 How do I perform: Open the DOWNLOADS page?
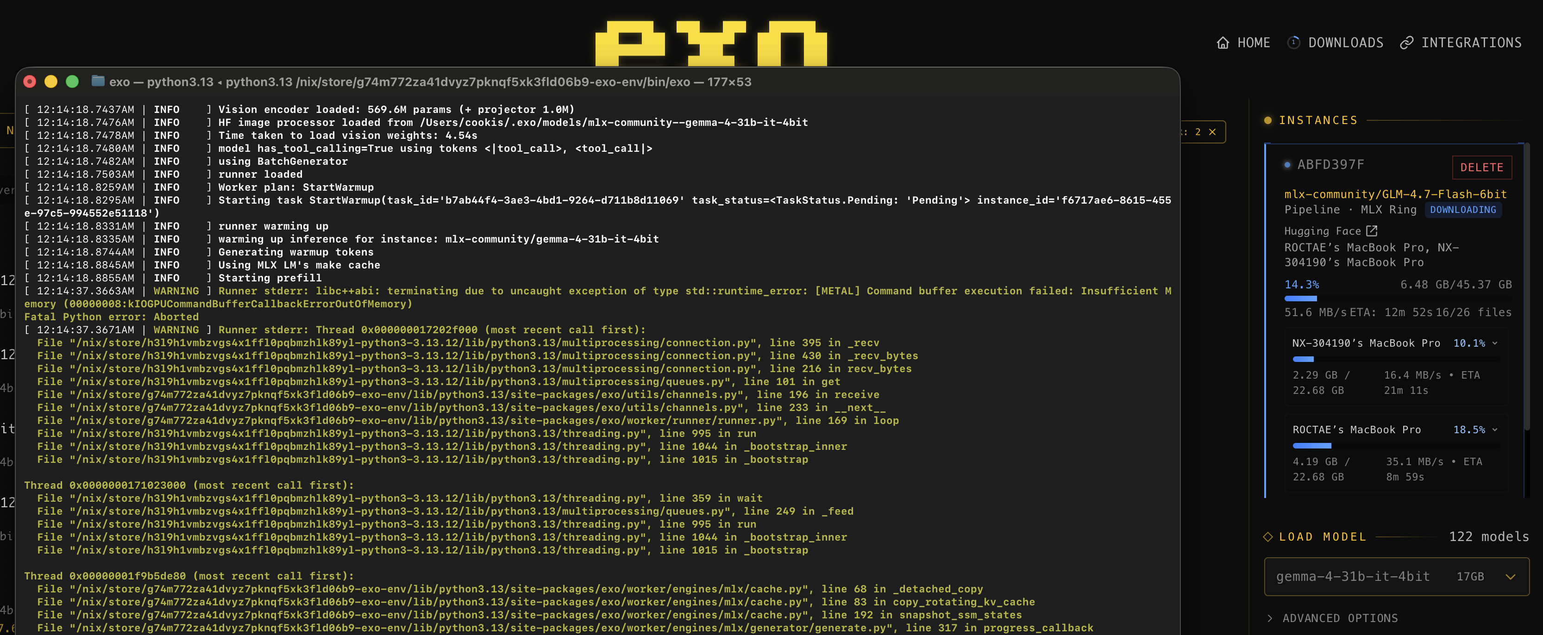pyautogui.click(x=1335, y=43)
